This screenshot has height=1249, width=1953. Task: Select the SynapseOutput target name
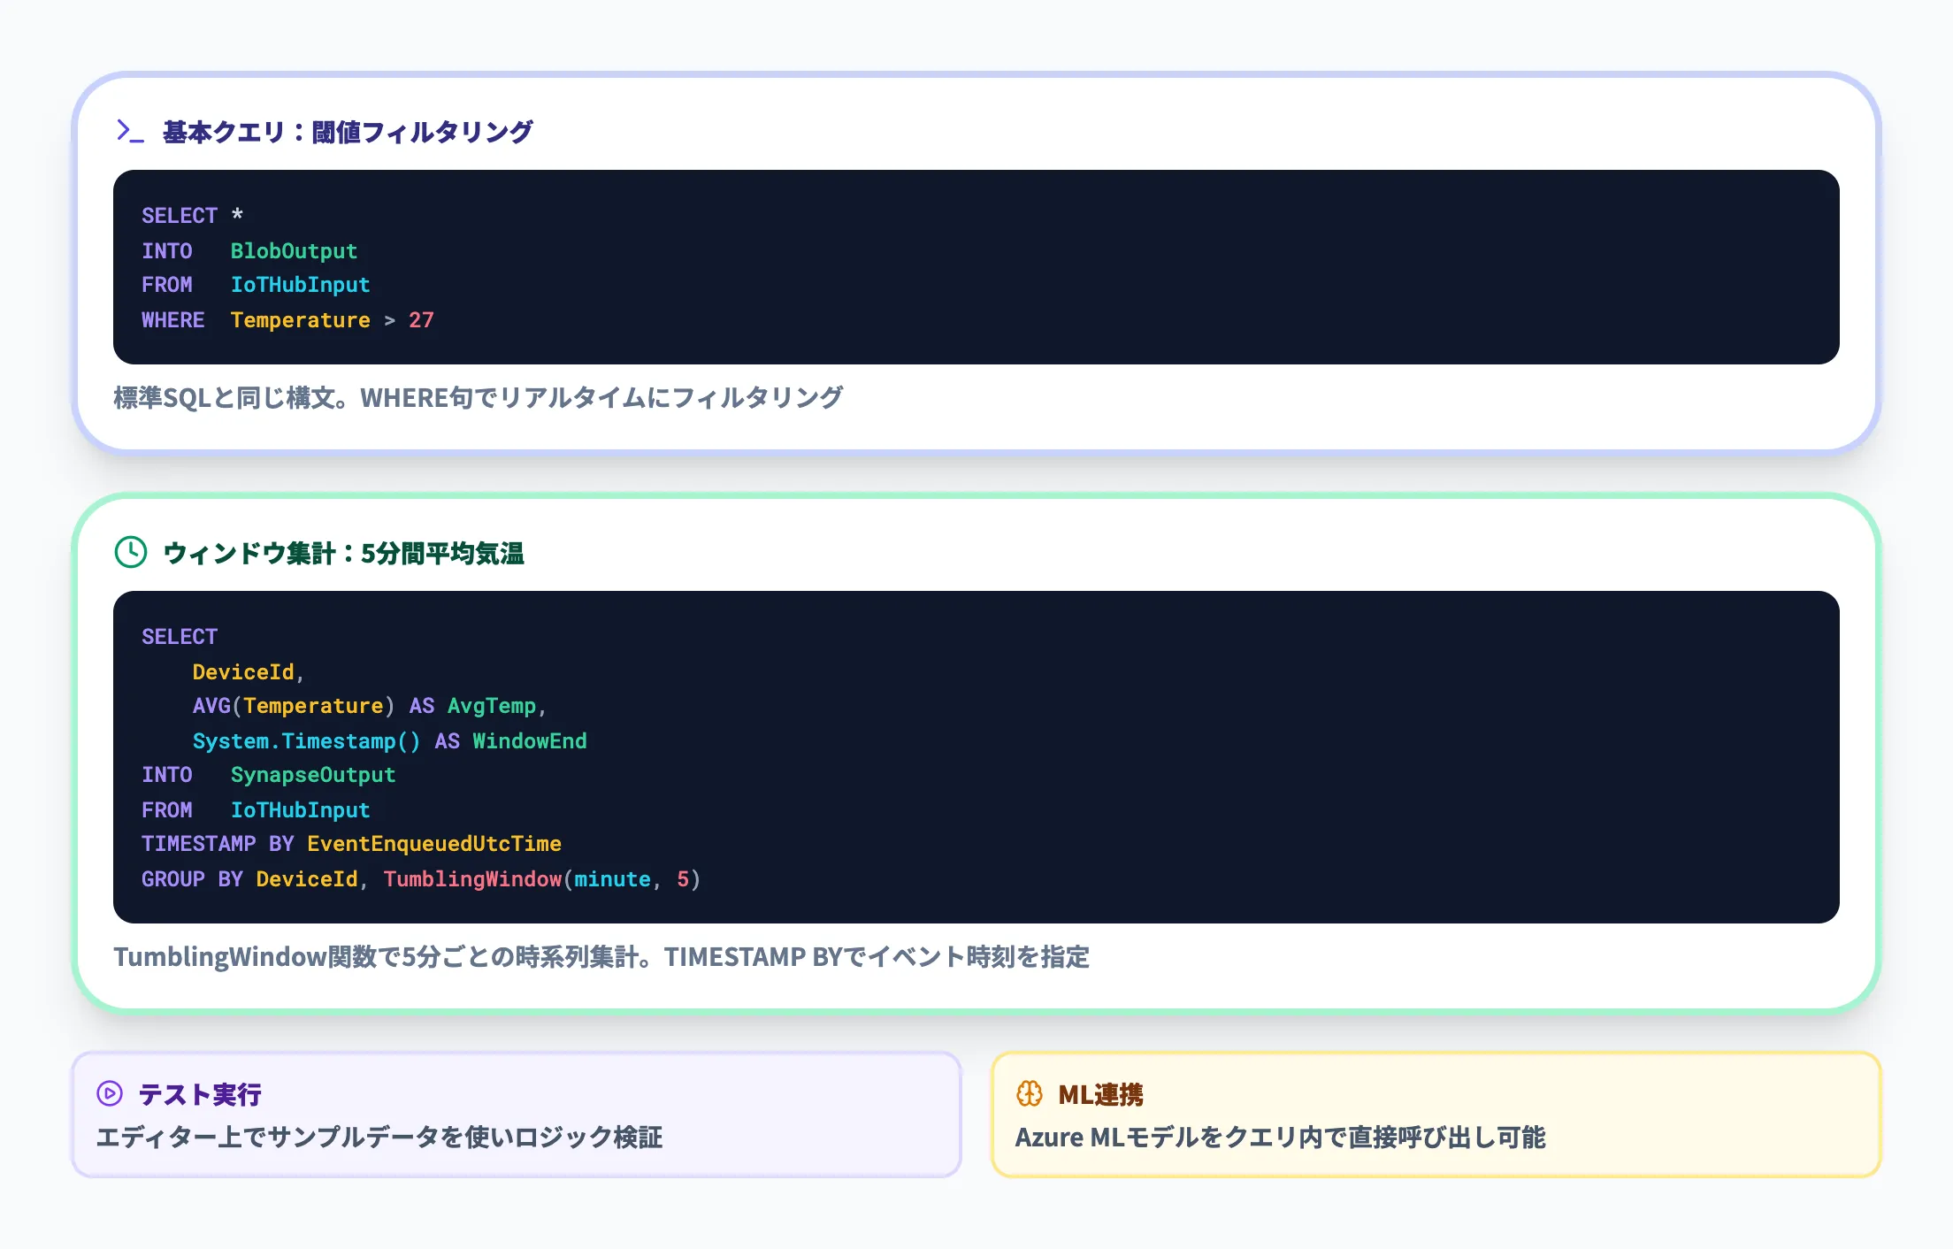click(x=313, y=775)
